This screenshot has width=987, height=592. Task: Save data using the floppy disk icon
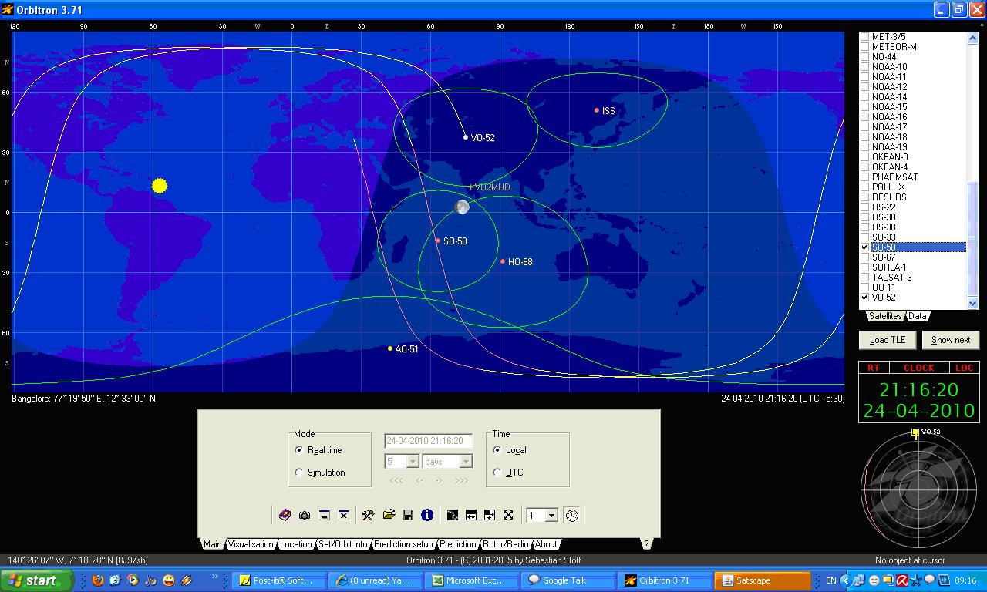(406, 515)
